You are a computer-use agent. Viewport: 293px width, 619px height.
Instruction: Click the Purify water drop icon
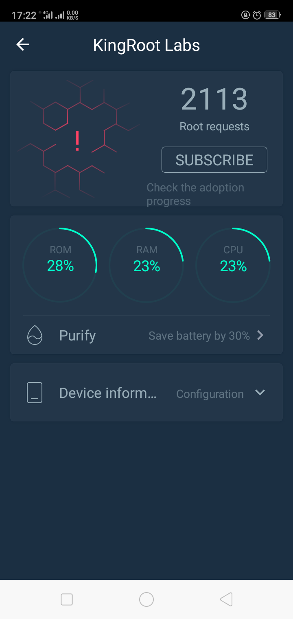coord(35,336)
